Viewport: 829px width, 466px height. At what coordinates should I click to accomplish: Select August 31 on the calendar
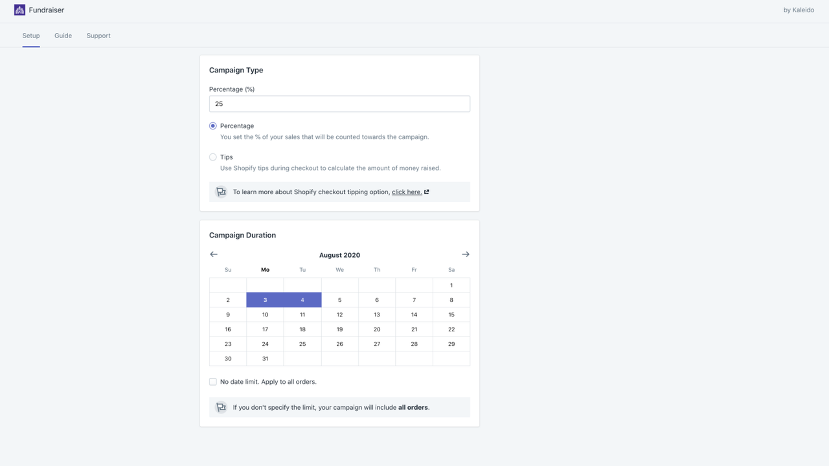tap(265, 358)
